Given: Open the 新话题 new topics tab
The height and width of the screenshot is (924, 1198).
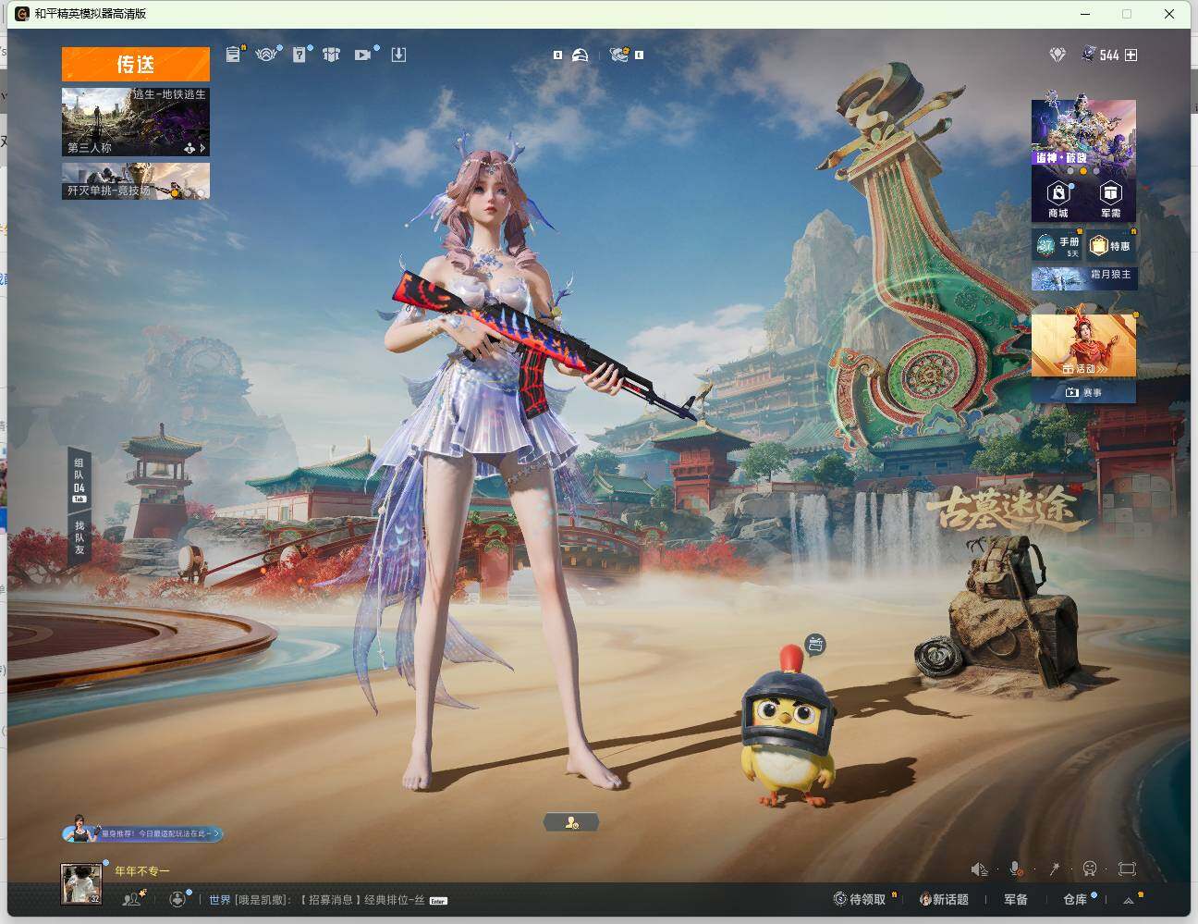Looking at the screenshot, I should [944, 899].
